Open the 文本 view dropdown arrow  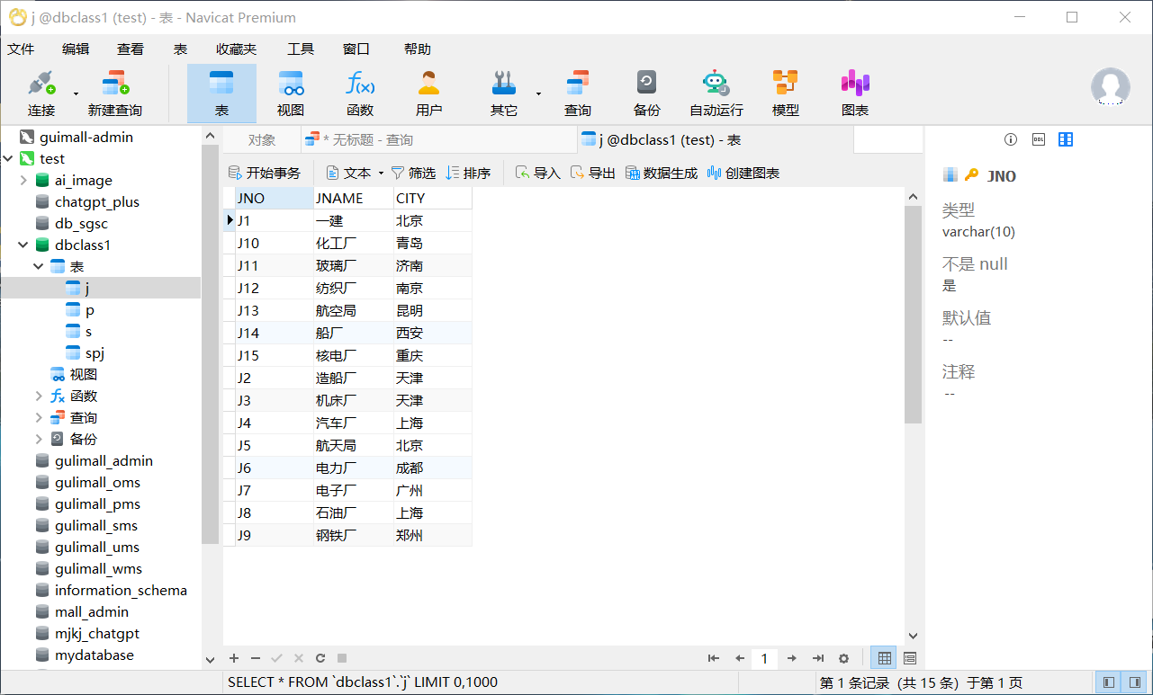[383, 173]
